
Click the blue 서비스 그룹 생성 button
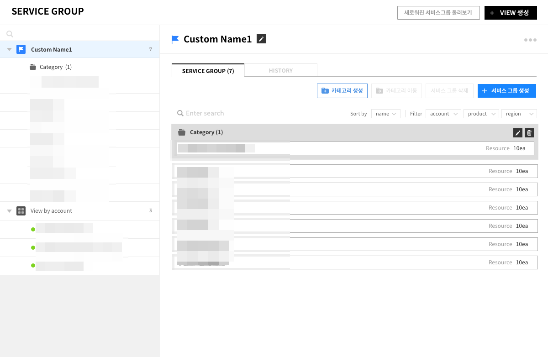(506, 91)
